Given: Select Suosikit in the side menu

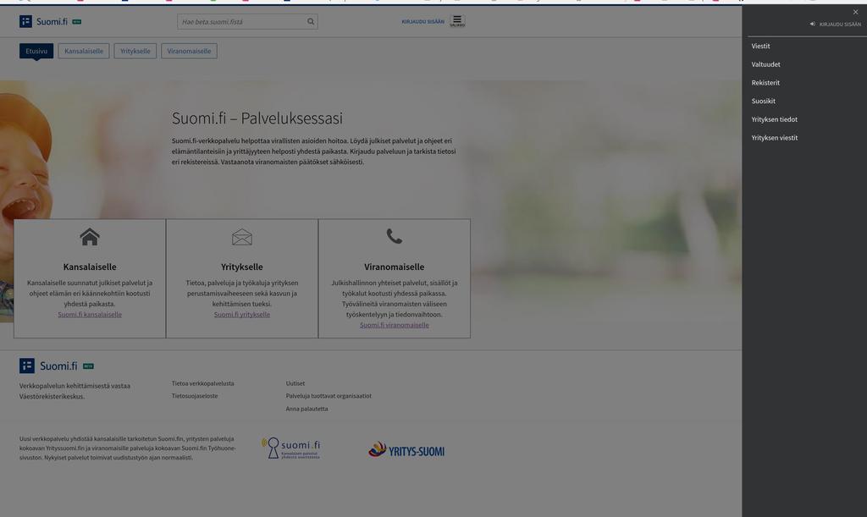Looking at the screenshot, I should pos(763,101).
